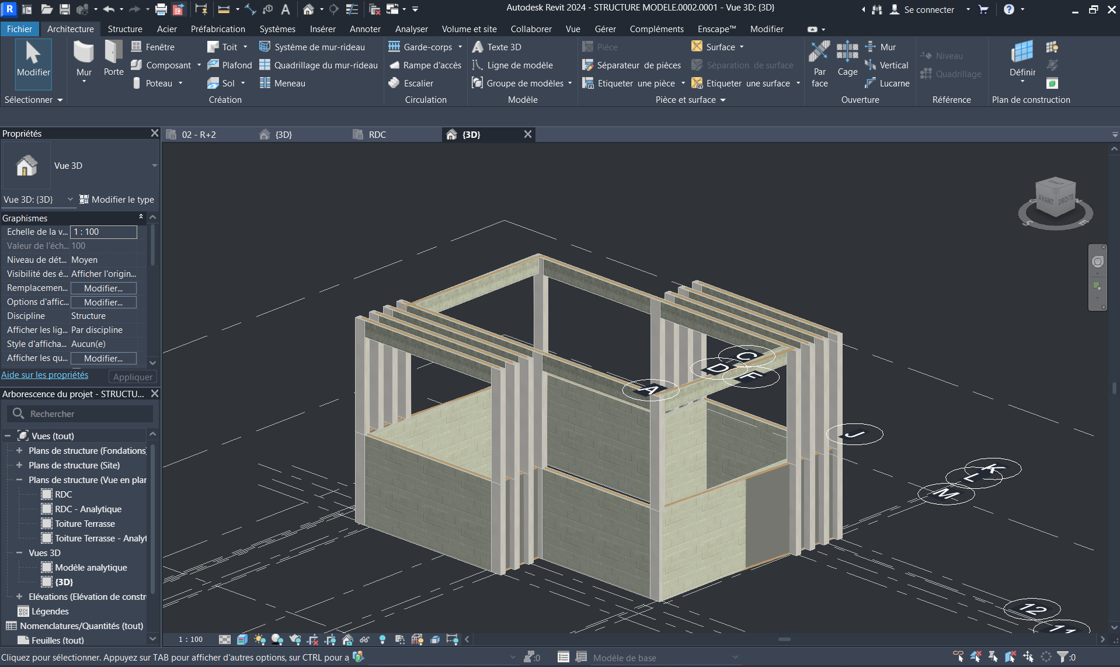The width and height of the screenshot is (1120, 667).
Task: Toggle select links option in status bar
Action: click(x=958, y=657)
